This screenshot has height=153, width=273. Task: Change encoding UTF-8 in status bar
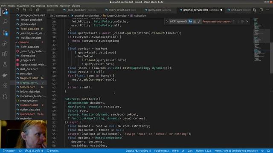click(175, 151)
